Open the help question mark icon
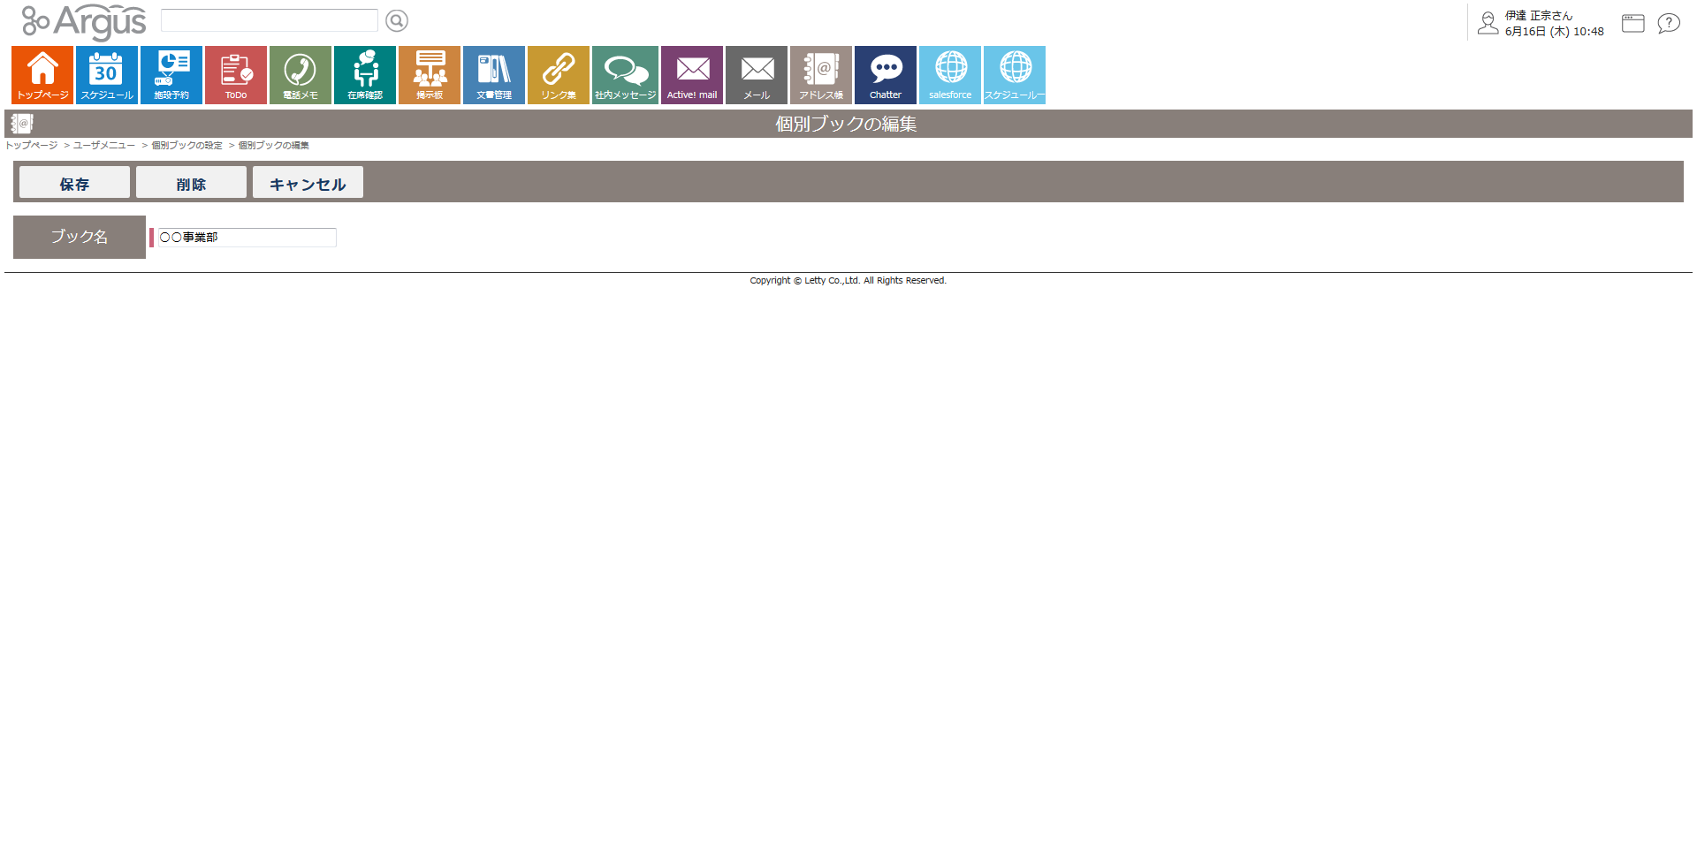This screenshot has width=1697, height=856. (1669, 24)
